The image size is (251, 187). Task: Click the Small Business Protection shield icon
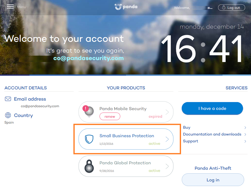point(89,139)
